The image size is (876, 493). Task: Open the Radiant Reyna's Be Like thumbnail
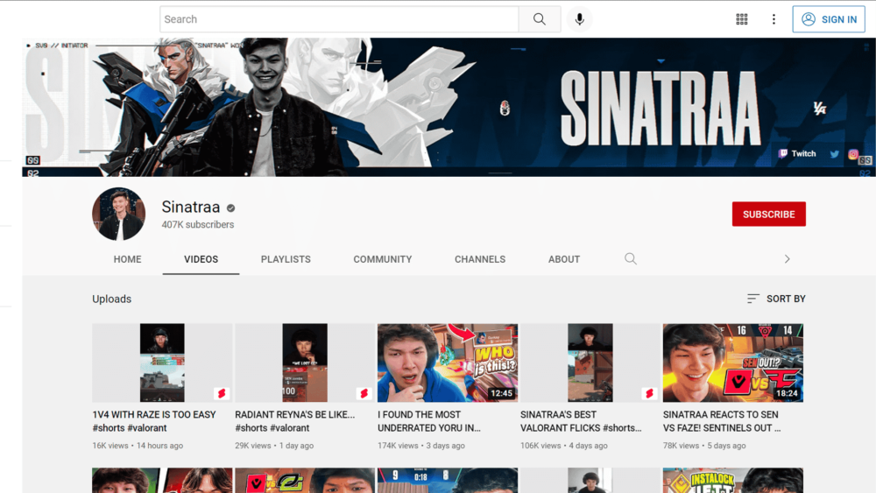click(x=305, y=363)
